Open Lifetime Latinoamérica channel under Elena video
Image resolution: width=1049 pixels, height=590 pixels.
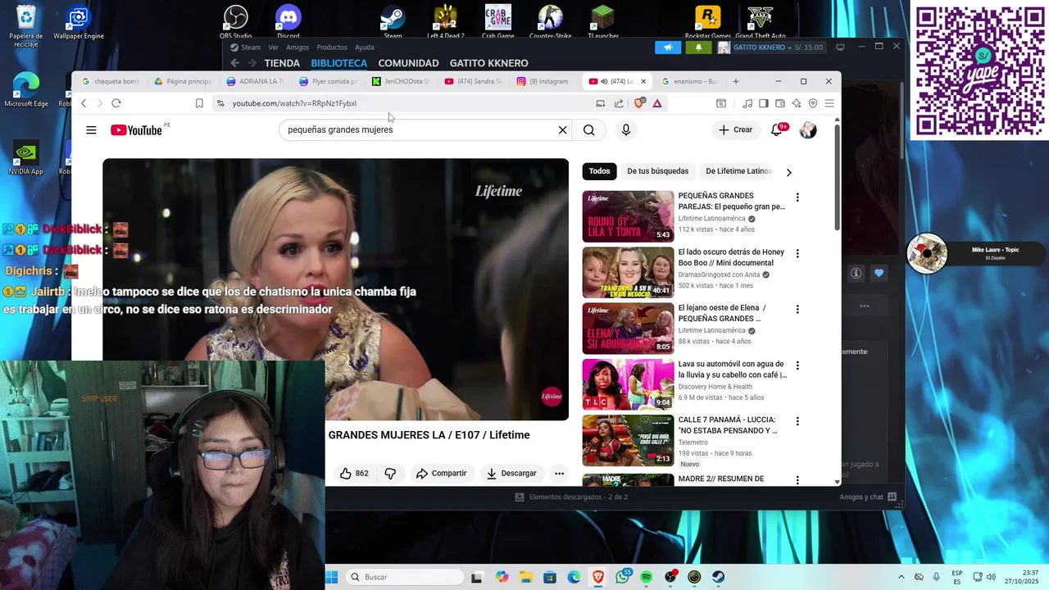pyautogui.click(x=711, y=331)
